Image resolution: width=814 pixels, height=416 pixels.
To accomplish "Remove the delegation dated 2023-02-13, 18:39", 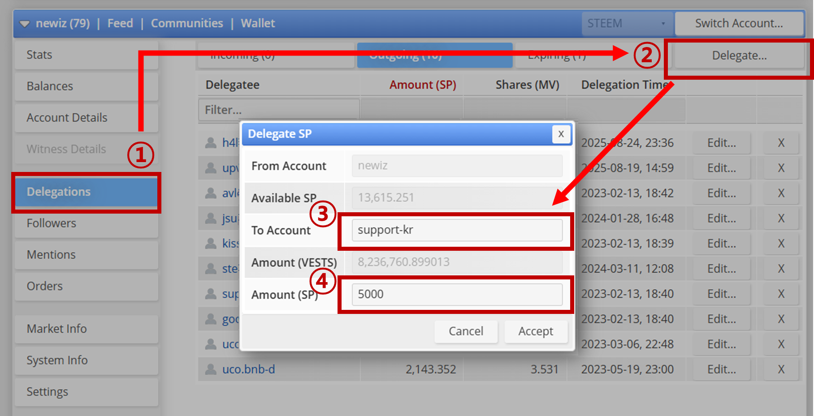I will click(781, 243).
